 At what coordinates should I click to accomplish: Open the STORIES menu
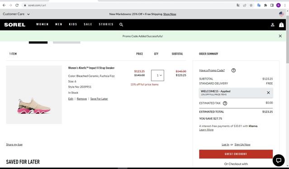click(106, 24)
